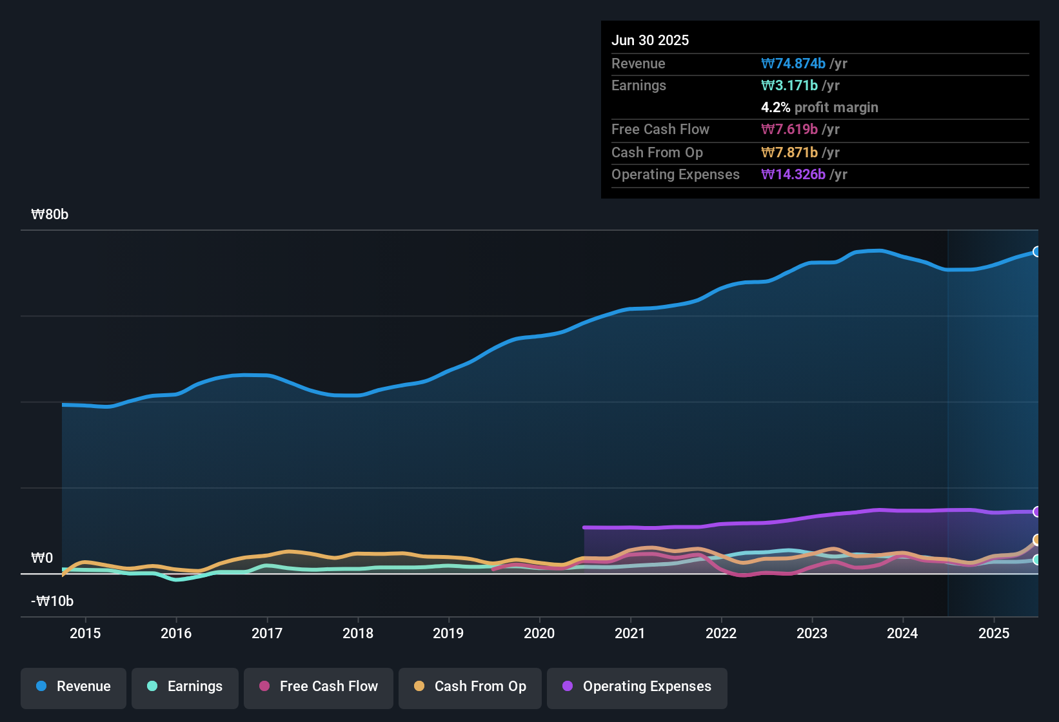Open details for the Operating Expenses row
1059x722 pixels.
coord(675,174)
